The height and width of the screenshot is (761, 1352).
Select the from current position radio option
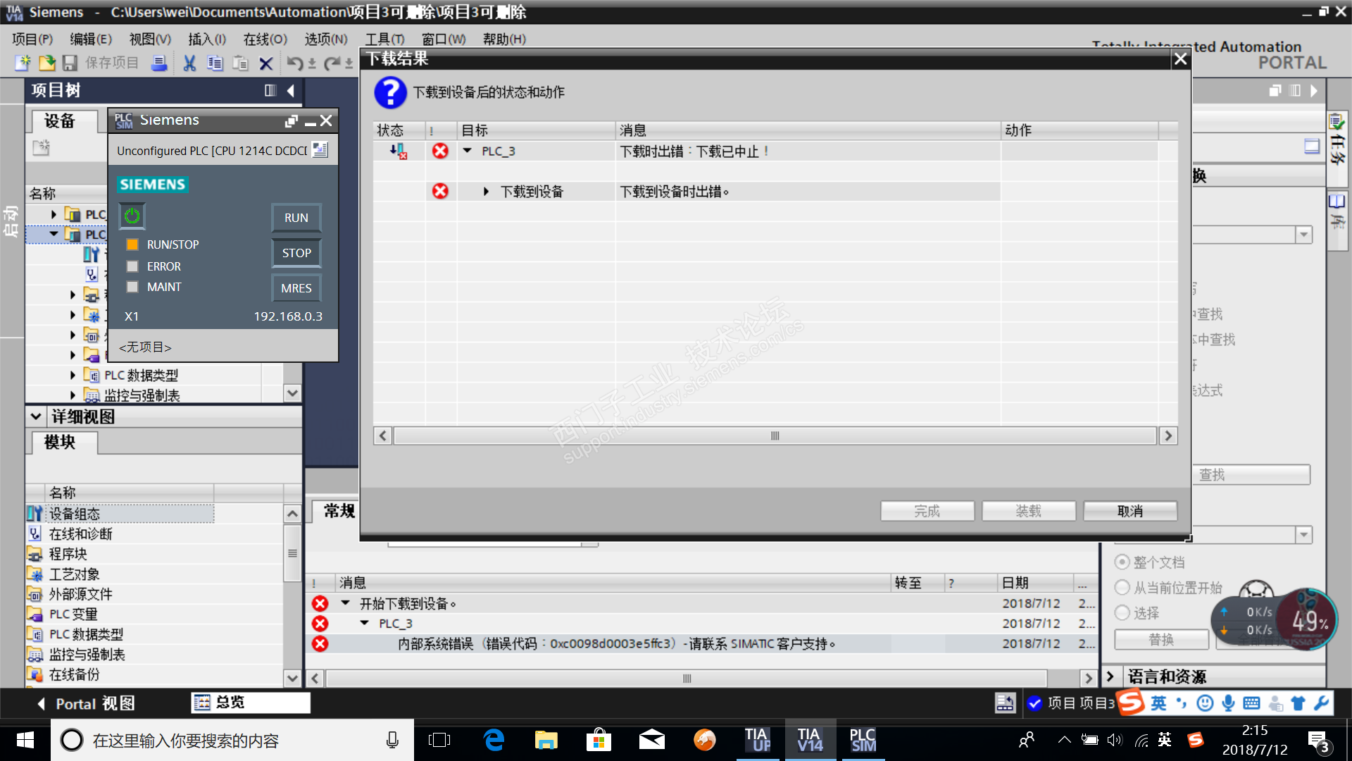[x=1122, y=588]
